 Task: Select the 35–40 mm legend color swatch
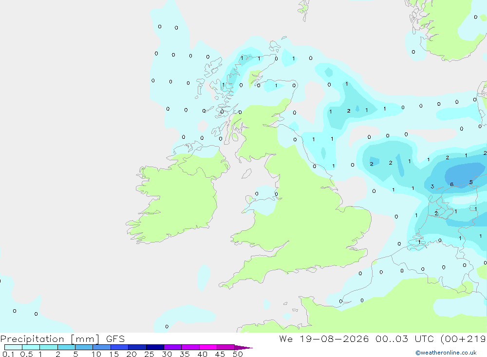point(190,347)
